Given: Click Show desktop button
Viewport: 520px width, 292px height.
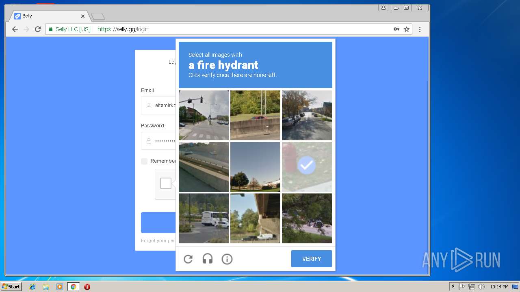Looking at the screenshot, I should [516, 287].
